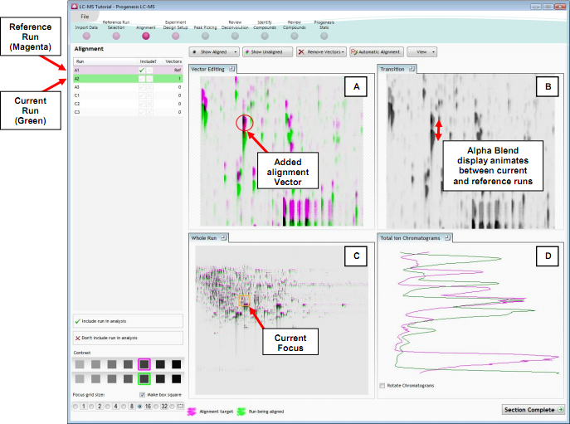Viewport: 570px width, 424px height.
Task: Click Don't include run in analysis
Action: click(128, 338)
